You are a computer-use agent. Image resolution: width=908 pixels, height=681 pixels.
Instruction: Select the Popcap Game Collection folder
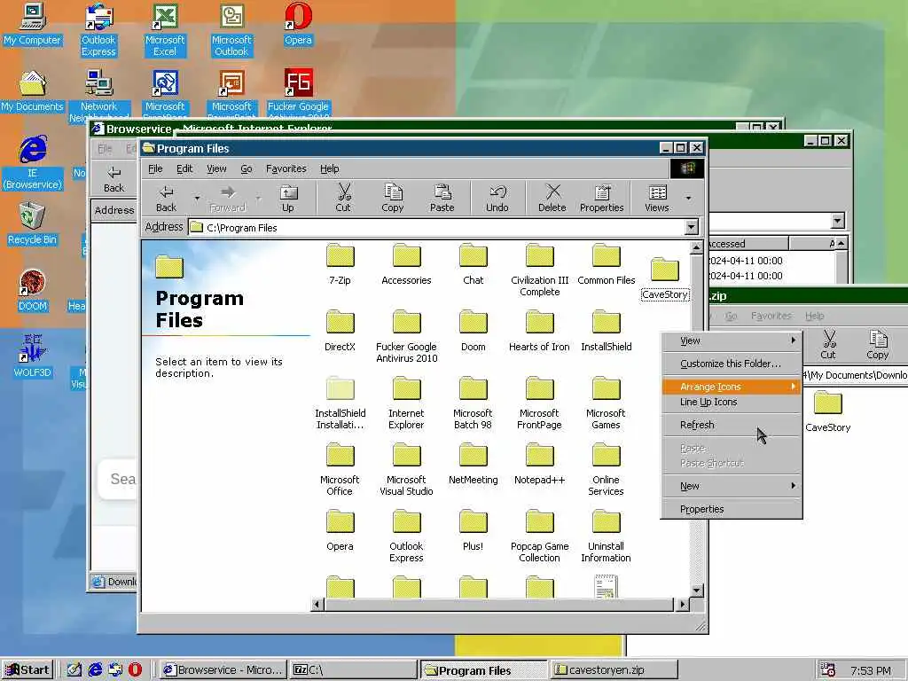click(x=540, y=536)
